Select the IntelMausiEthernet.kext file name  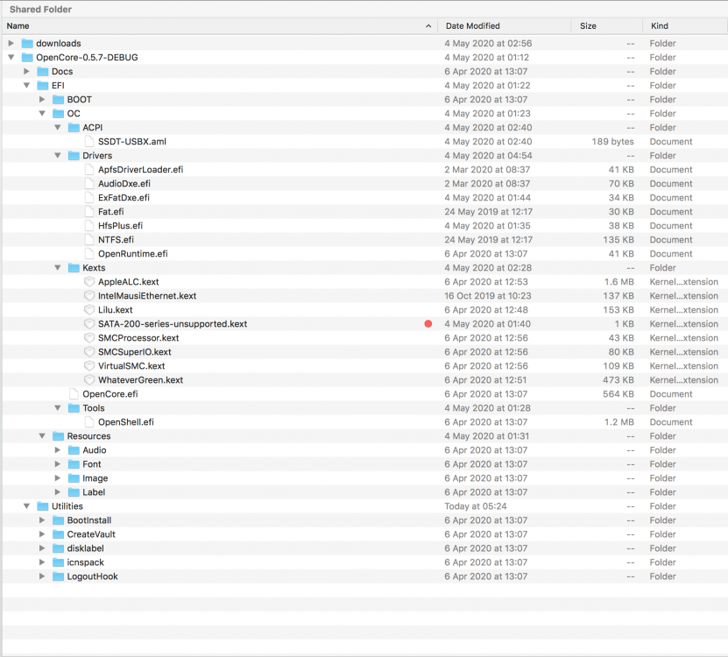pos(147,296)
